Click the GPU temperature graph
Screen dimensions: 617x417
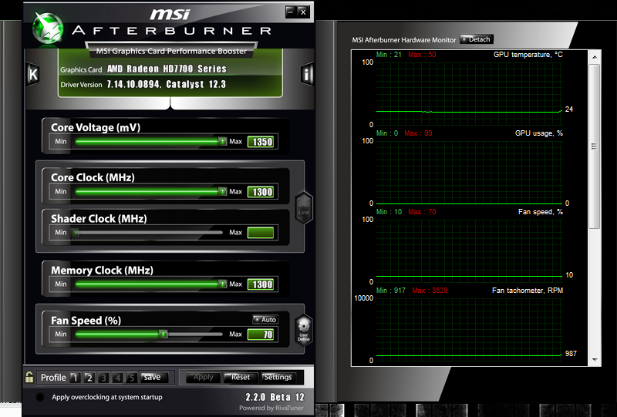[x=470, y=93]
